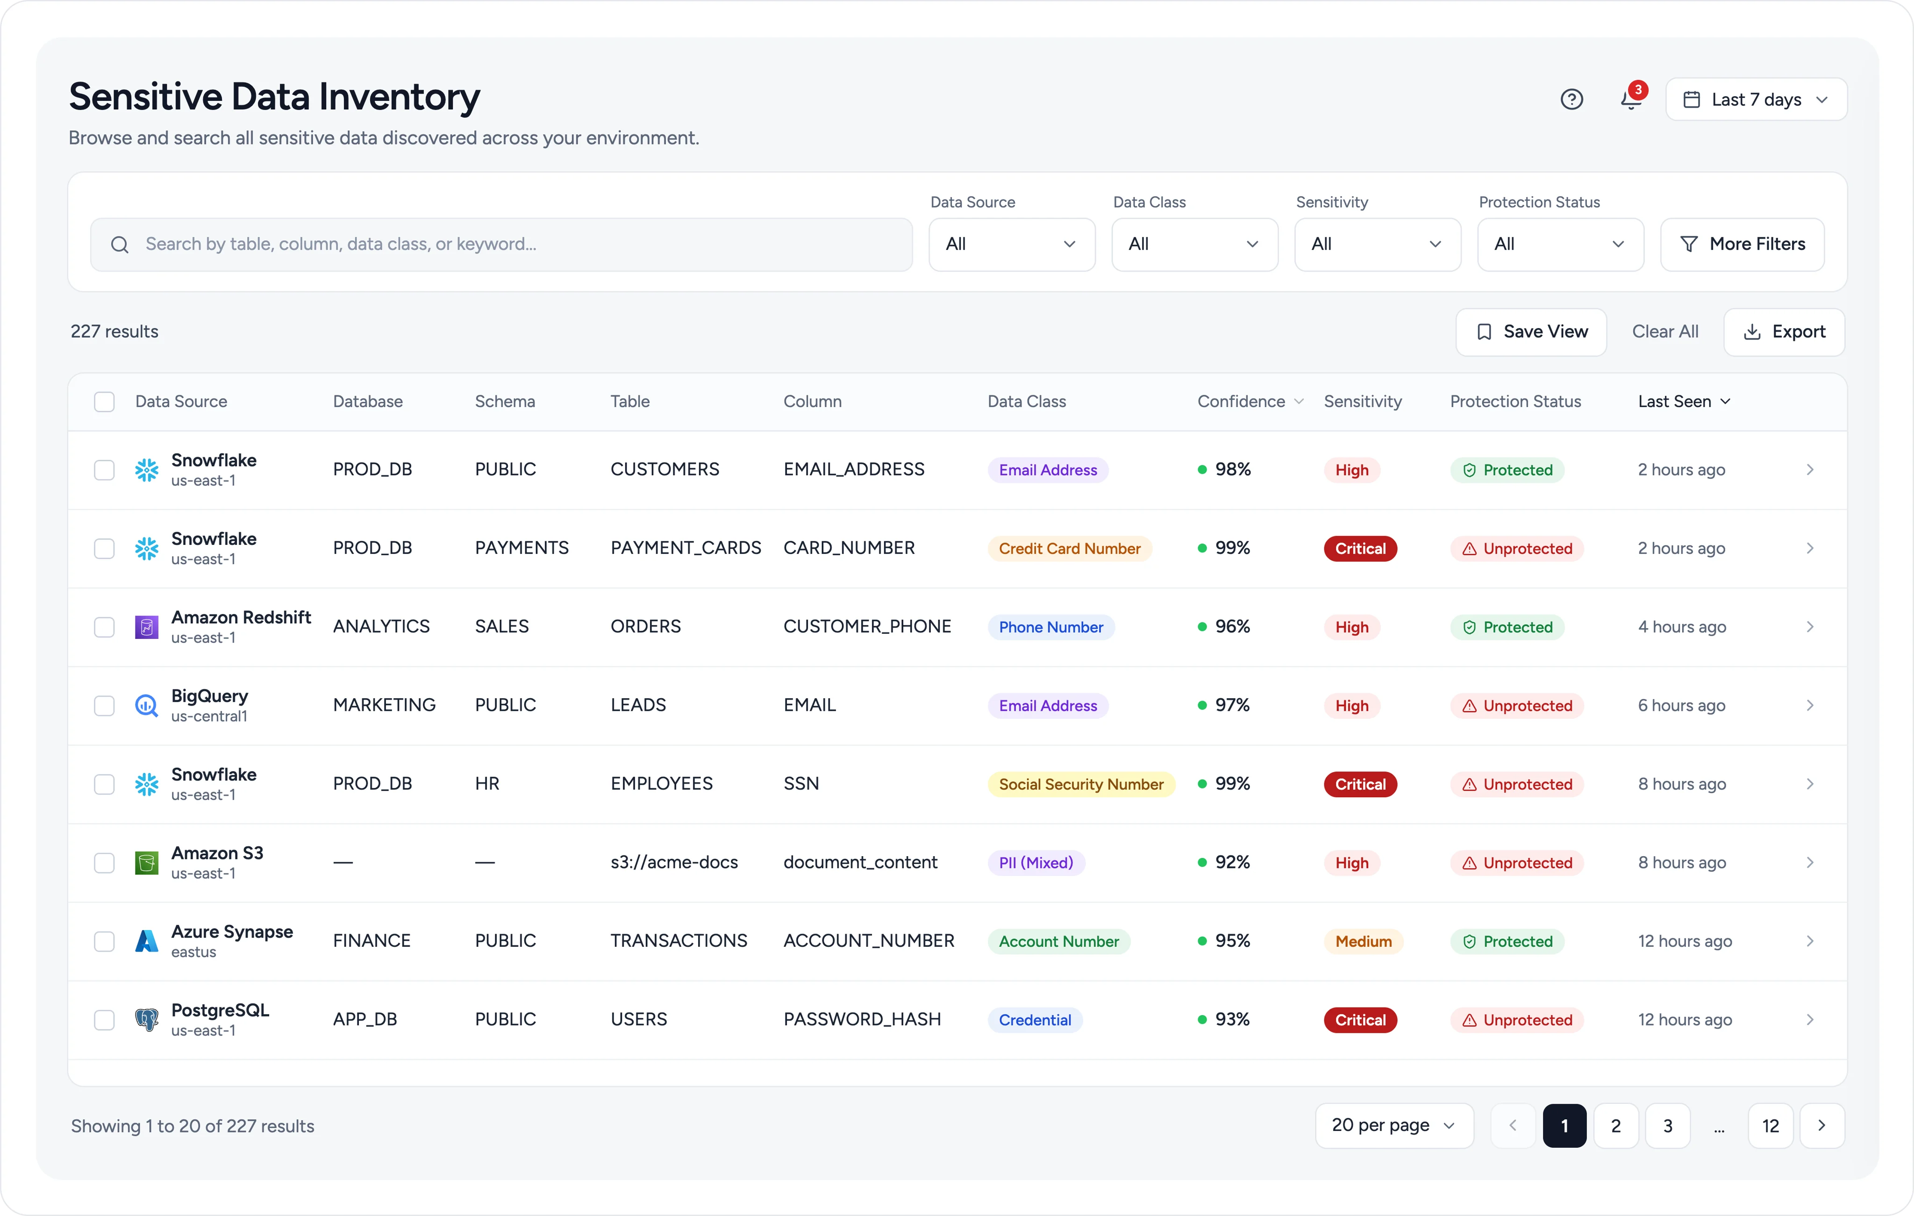Click the Snowflake icon in EMPLOYEES row
This screenshot has width=1914, height=1216.
click(x=147, y=785)
